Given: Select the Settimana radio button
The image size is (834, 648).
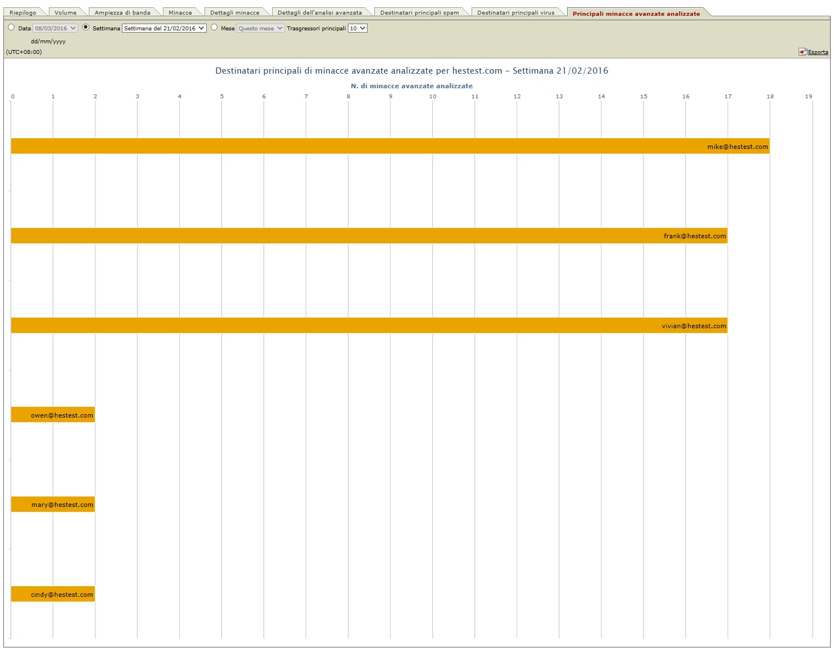Looking at the screenshot, I should click(x=86, y=27).
